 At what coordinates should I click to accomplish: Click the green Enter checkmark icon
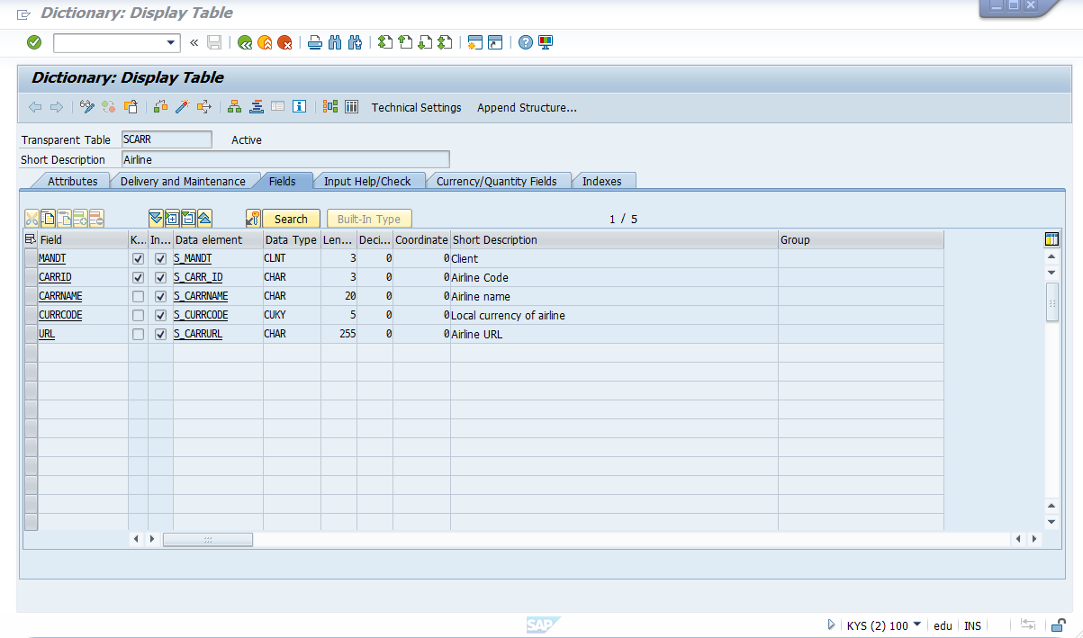[34, 42]
